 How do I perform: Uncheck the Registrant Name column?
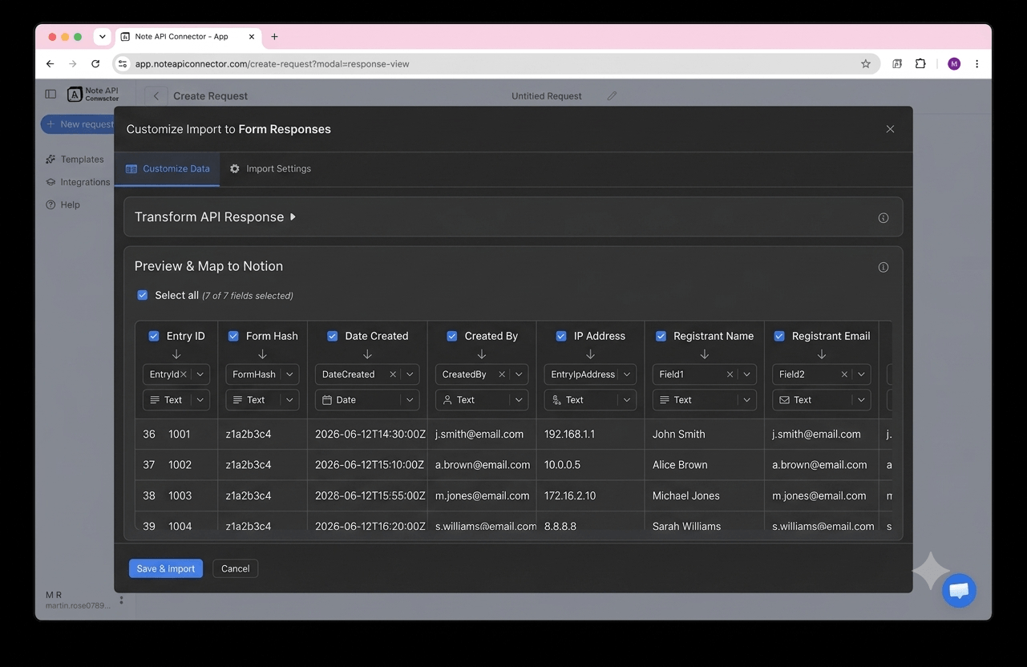coord(661,336)
